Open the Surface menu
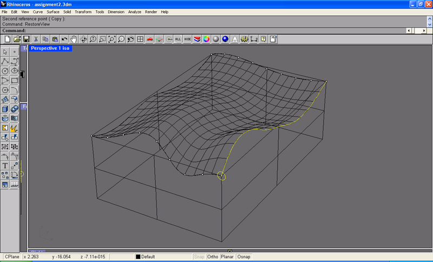Image resolution: width=433 pixels, height=262 pixels. point(53,12)
